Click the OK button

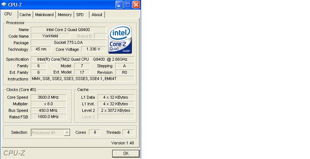pyautogui.click(x=126, y=154)
